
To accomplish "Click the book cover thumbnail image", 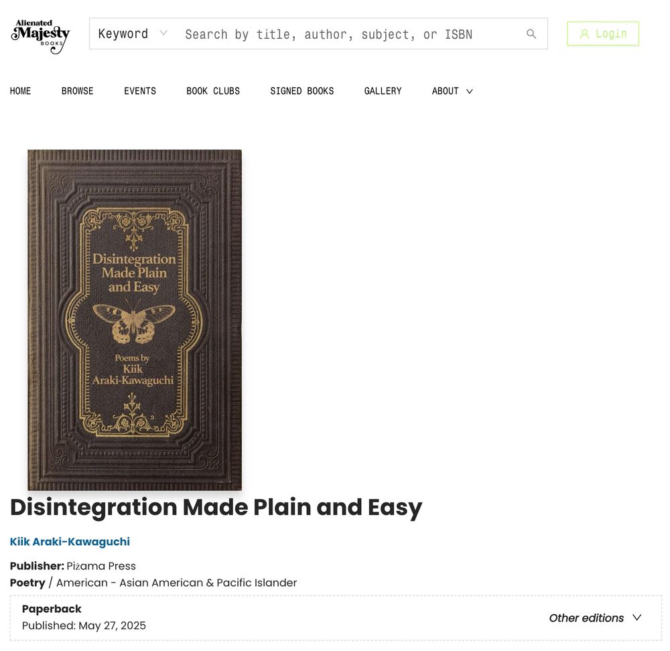I will (135, 320).
